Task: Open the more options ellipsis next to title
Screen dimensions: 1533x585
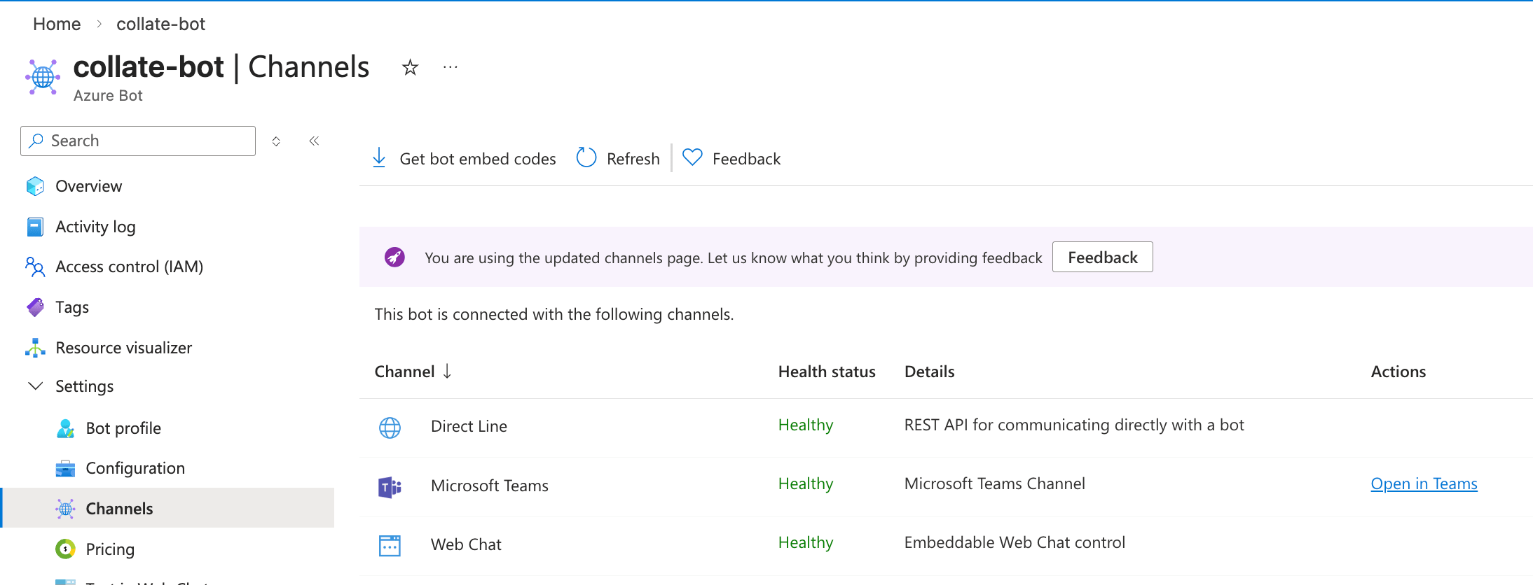Action: point(451,67)
